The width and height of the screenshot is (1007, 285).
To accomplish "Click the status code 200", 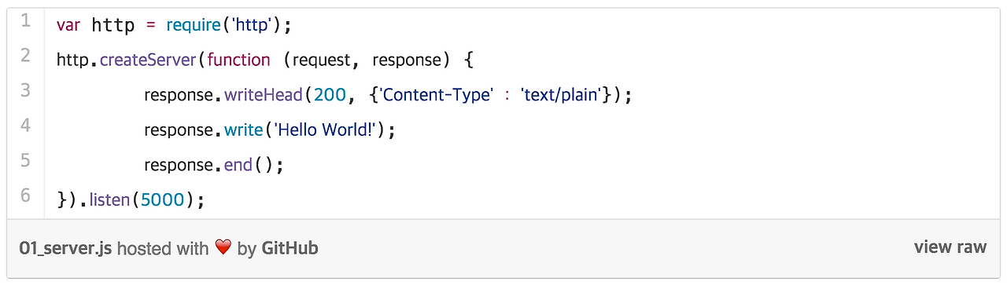I will pyautogui.click(x=330, y=96).
